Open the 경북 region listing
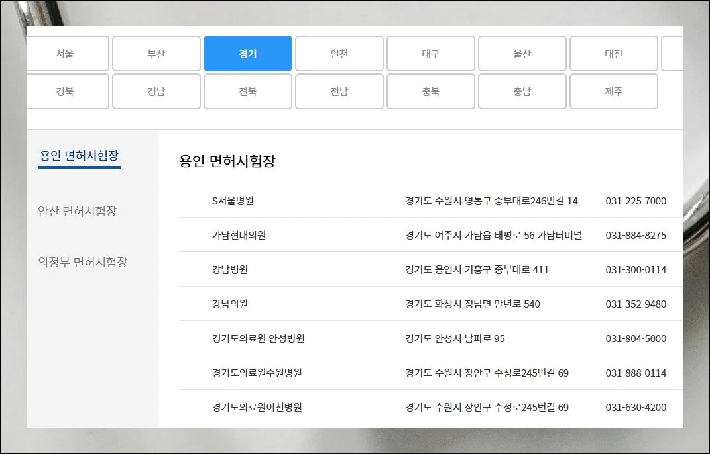This screenshot has height=454, width=710. pyautogui.click(x=67, y=91)
